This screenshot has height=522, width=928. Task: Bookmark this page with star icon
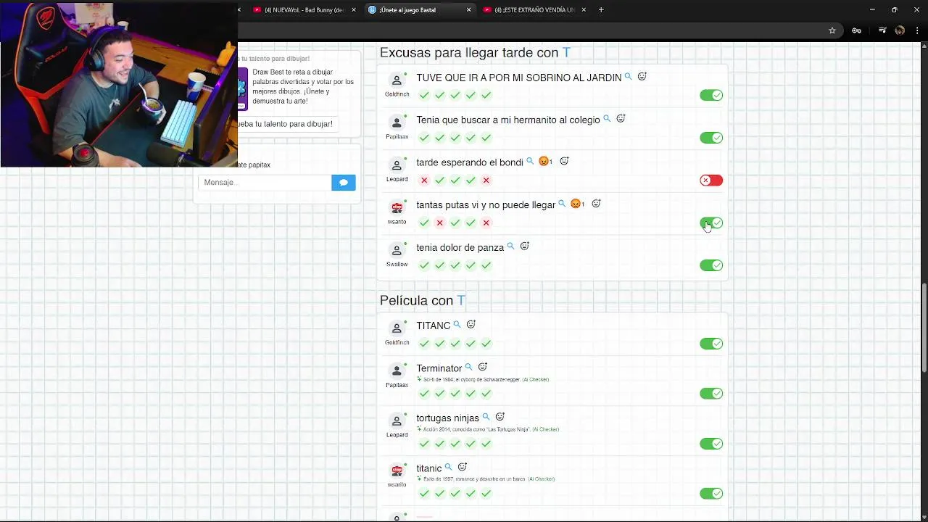832,30
